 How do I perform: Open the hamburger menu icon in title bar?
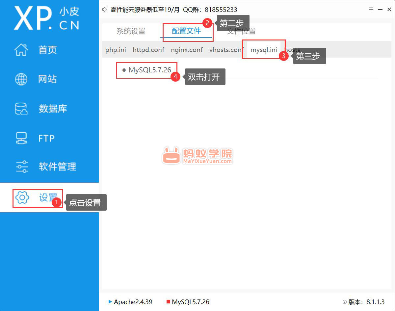click(371, 10)
